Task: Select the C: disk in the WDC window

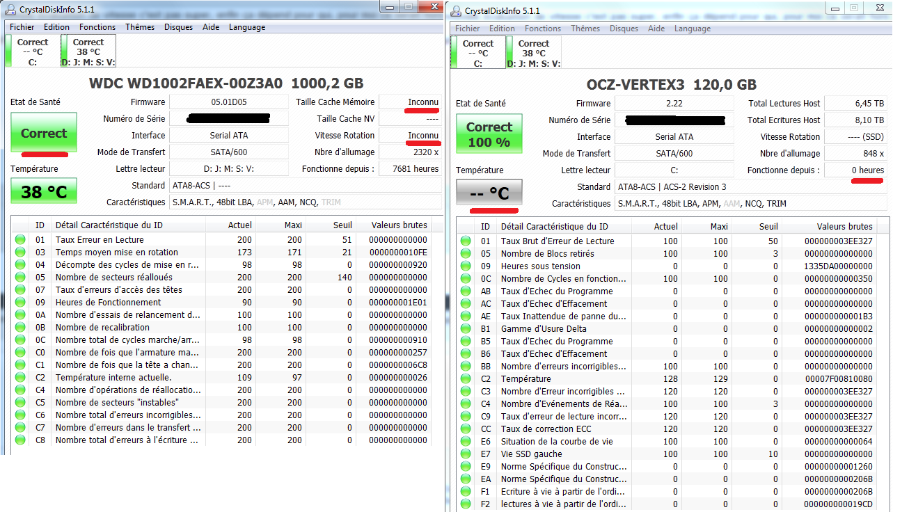Action: pyautogui.click(x=33, y=52)
